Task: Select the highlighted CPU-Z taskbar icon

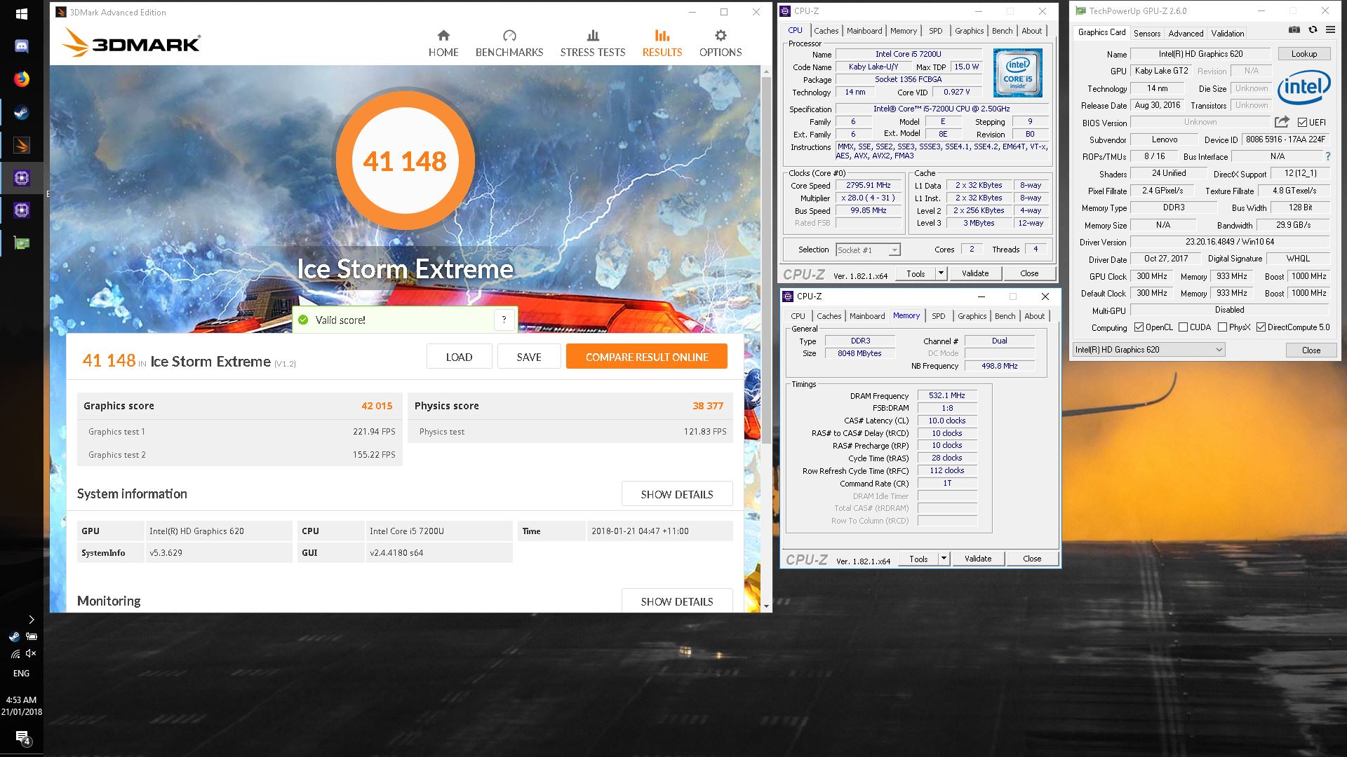Action: coord(21,178)
